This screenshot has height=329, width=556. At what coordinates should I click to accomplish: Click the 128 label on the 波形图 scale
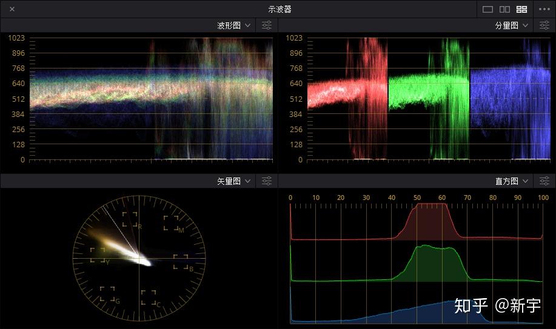[x=18, y=145]
